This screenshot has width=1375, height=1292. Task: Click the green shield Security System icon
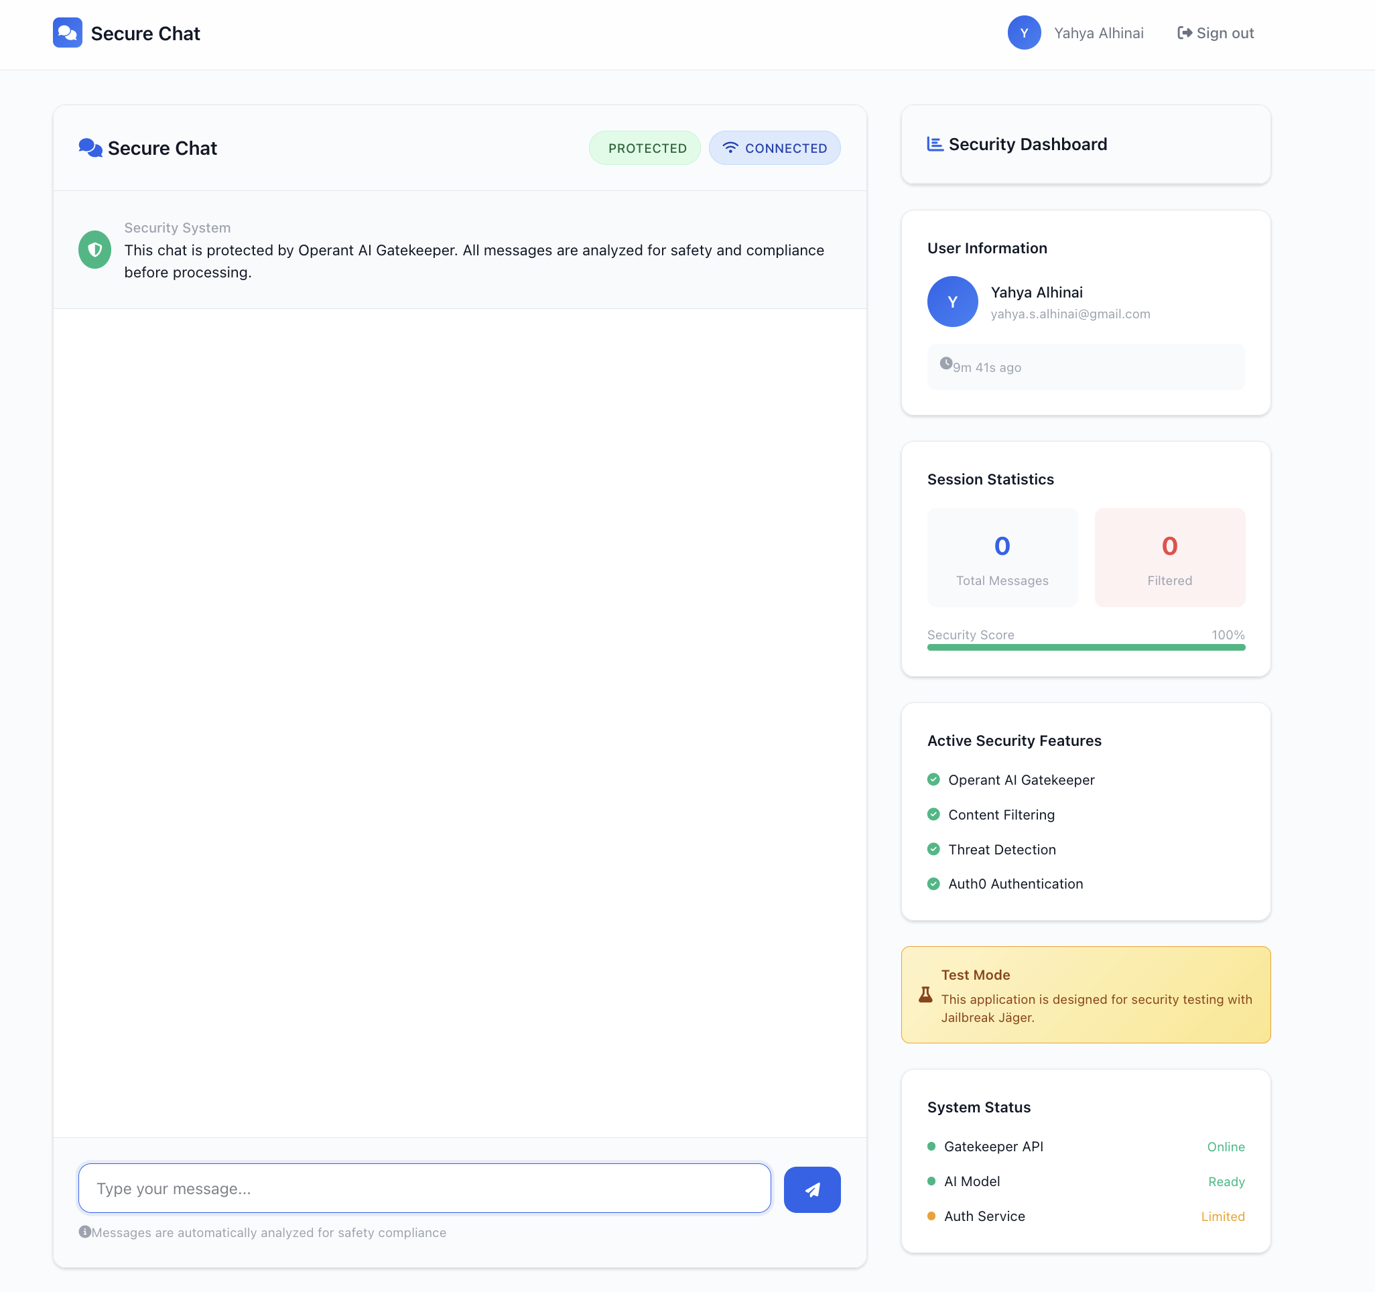click(x=94, y=250)
